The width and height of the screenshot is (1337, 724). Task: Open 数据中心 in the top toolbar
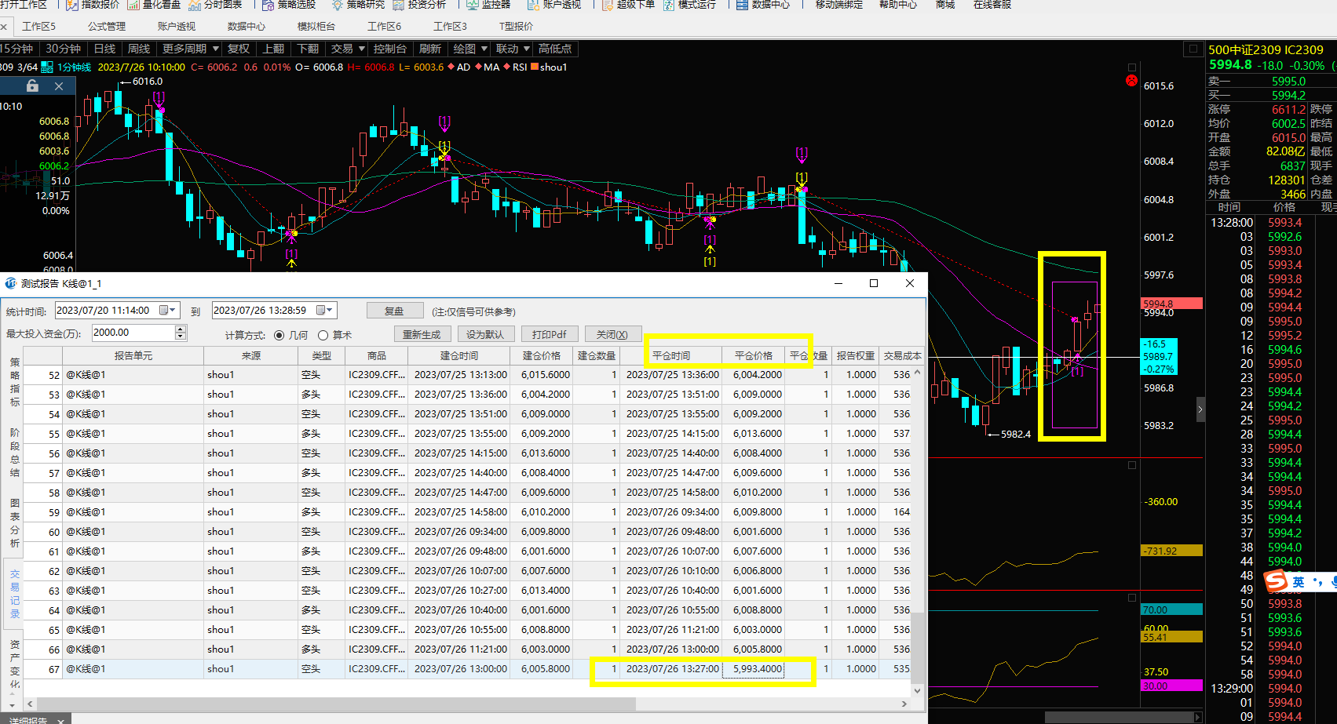(763, 5)
